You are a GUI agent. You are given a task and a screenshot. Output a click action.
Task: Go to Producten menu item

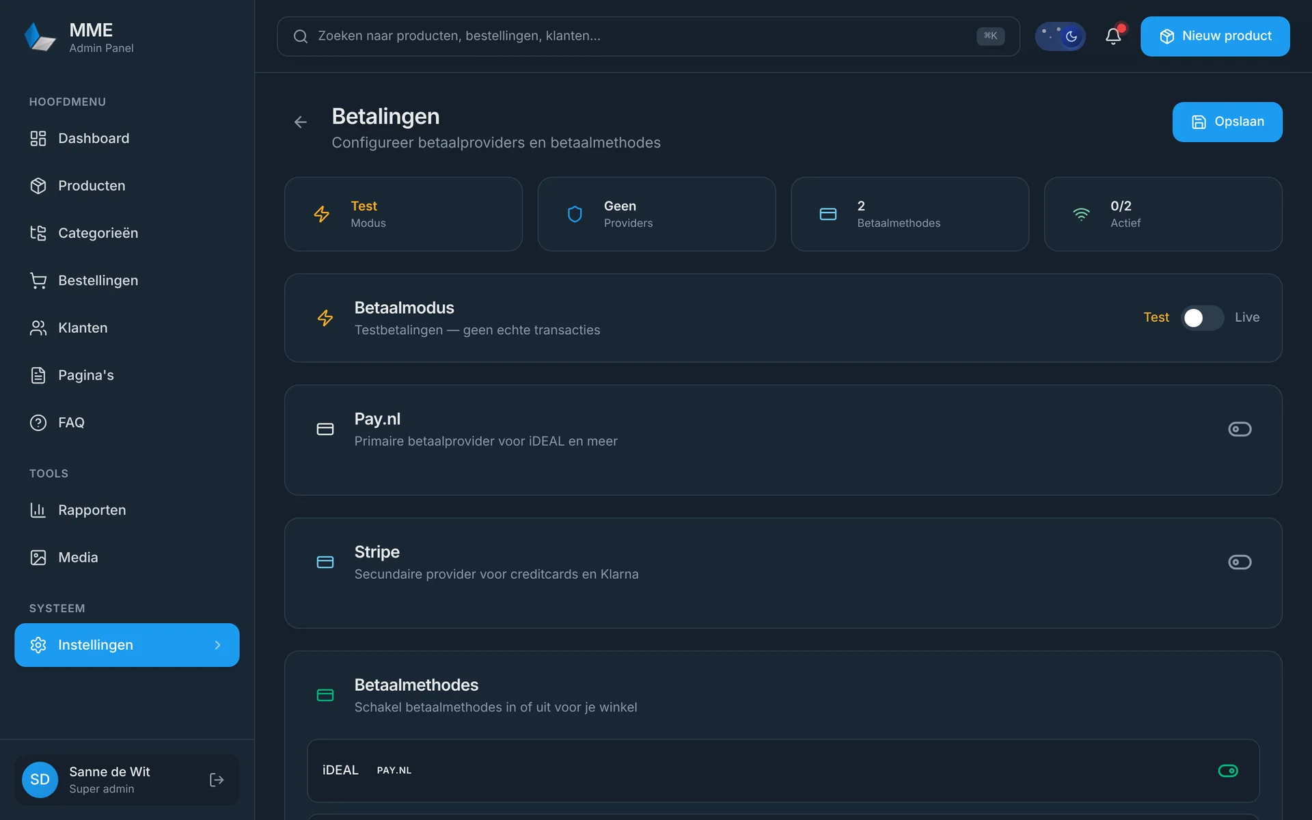tap(127, 186)
